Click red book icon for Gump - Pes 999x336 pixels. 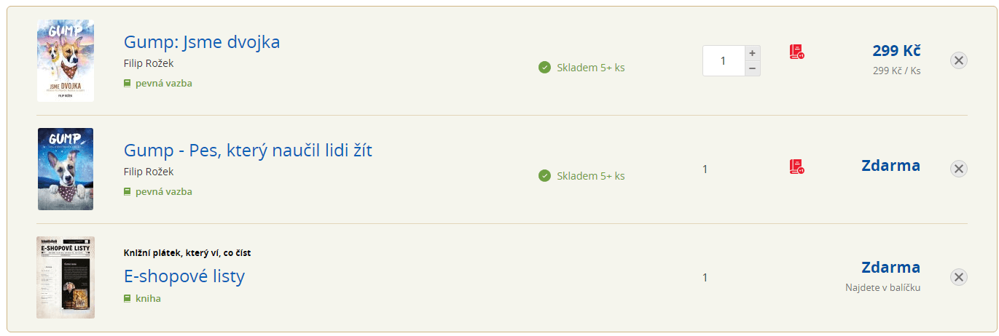796,167
